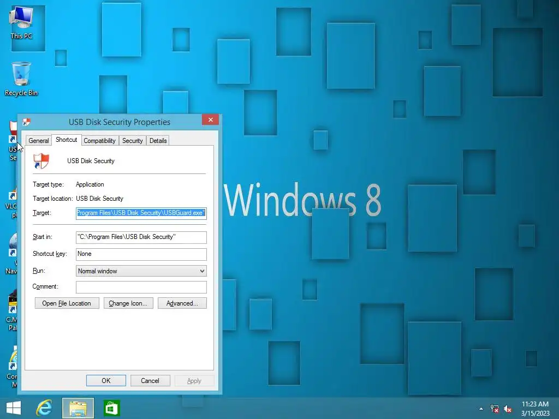Open File Explorer from the taskbar
Viewport: 559px width, 419px height.
click(78, 408)
